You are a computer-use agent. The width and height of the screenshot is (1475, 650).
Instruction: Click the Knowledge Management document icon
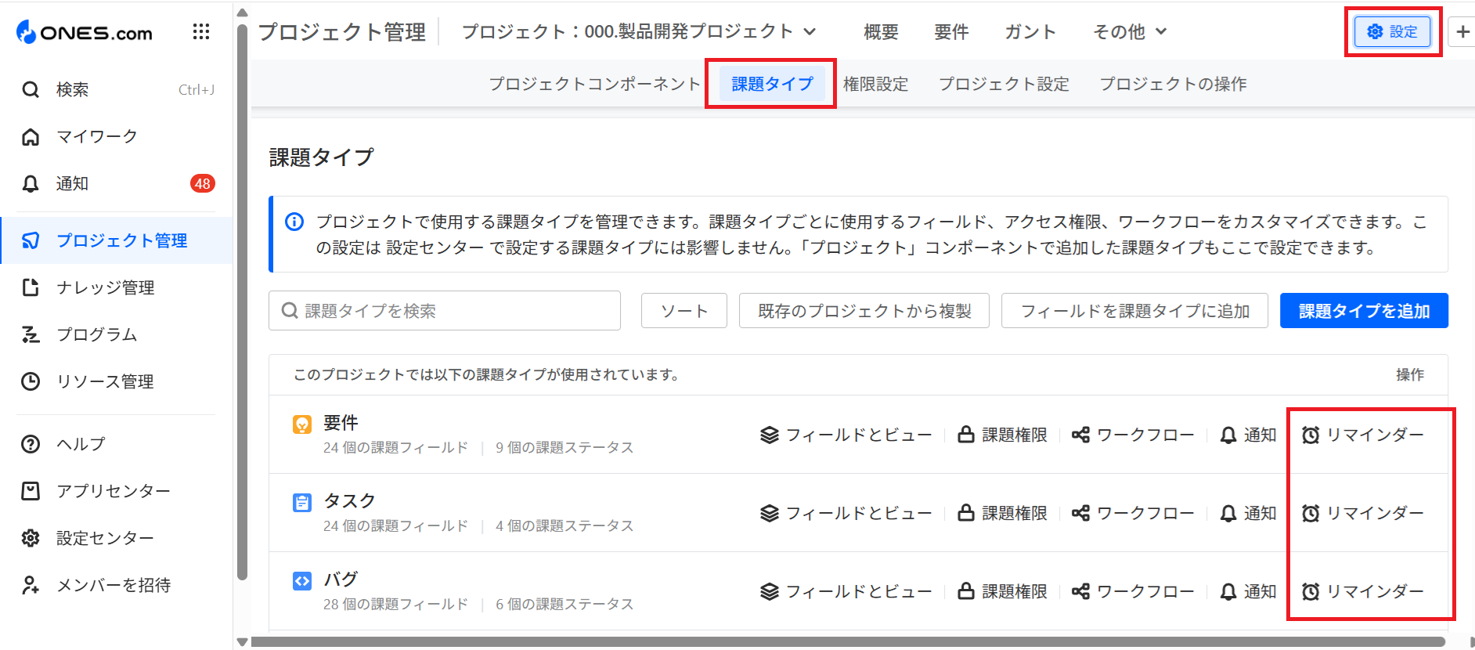pyautogui.click(x=31, y=287)
